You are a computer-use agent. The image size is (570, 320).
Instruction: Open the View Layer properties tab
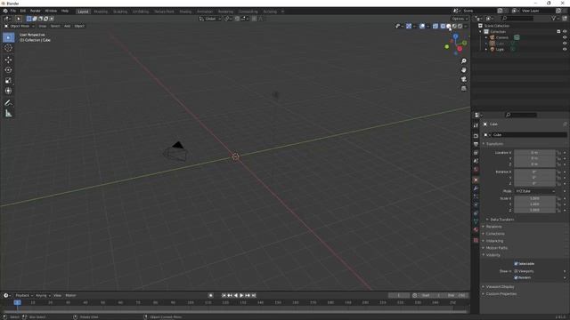(x=476, y=153)
